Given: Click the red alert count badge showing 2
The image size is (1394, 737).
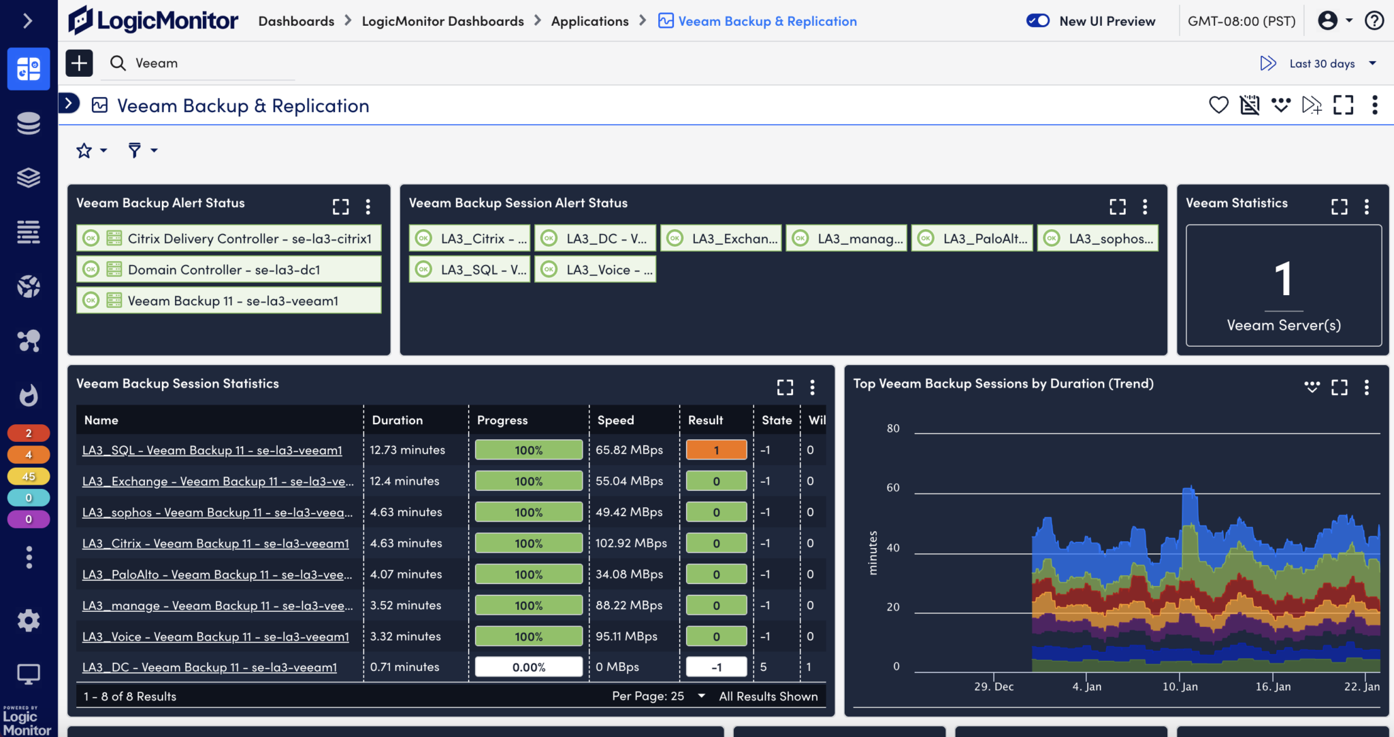Looking at the screenshot, I should pos(29,432).
